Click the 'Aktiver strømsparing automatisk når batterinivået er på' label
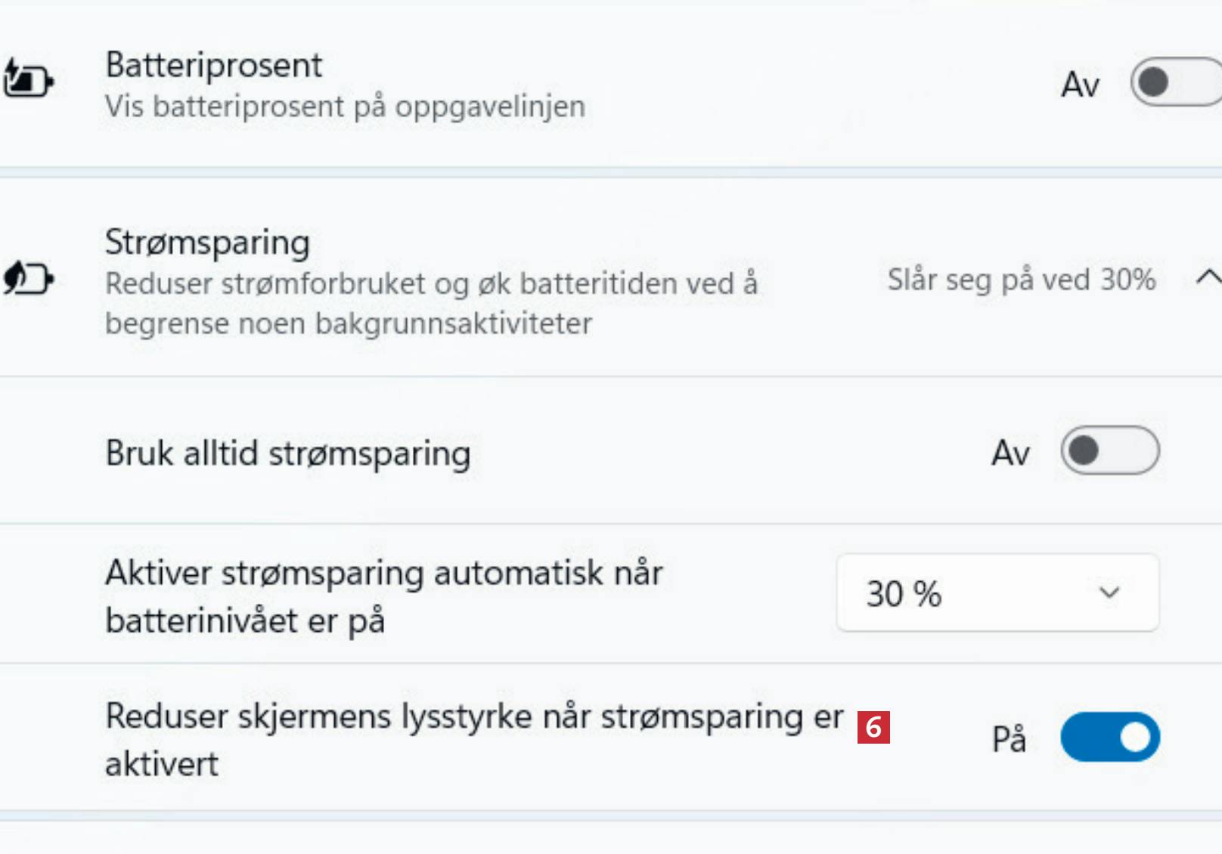This screenshot has width=1222, height=854. pos(383,596)
